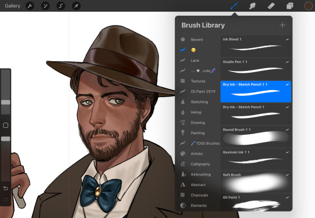The height and width of the screenshot is (218, 315).
Task: Choose Dry Ink - Sketch Pencil 1 1 brush
Action: tap(256, 91)
